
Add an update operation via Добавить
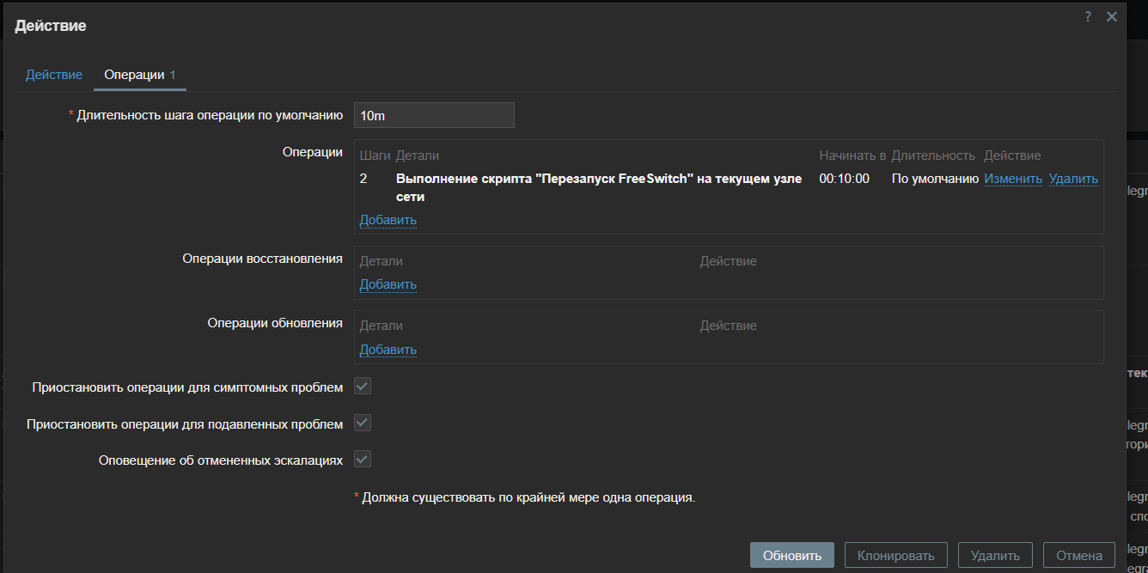click(x=388, y=350)
